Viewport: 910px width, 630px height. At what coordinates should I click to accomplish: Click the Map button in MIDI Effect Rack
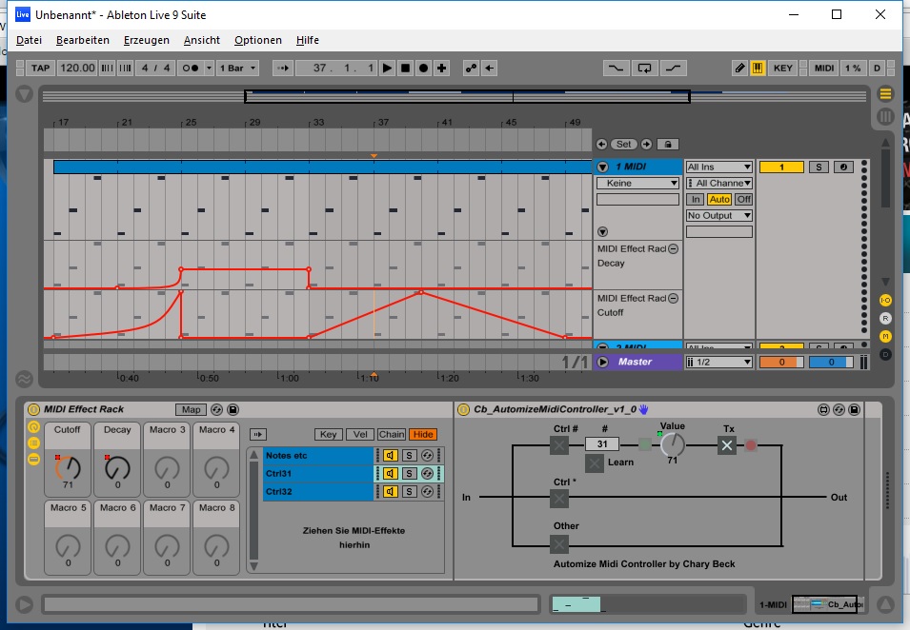pos(192,409)
